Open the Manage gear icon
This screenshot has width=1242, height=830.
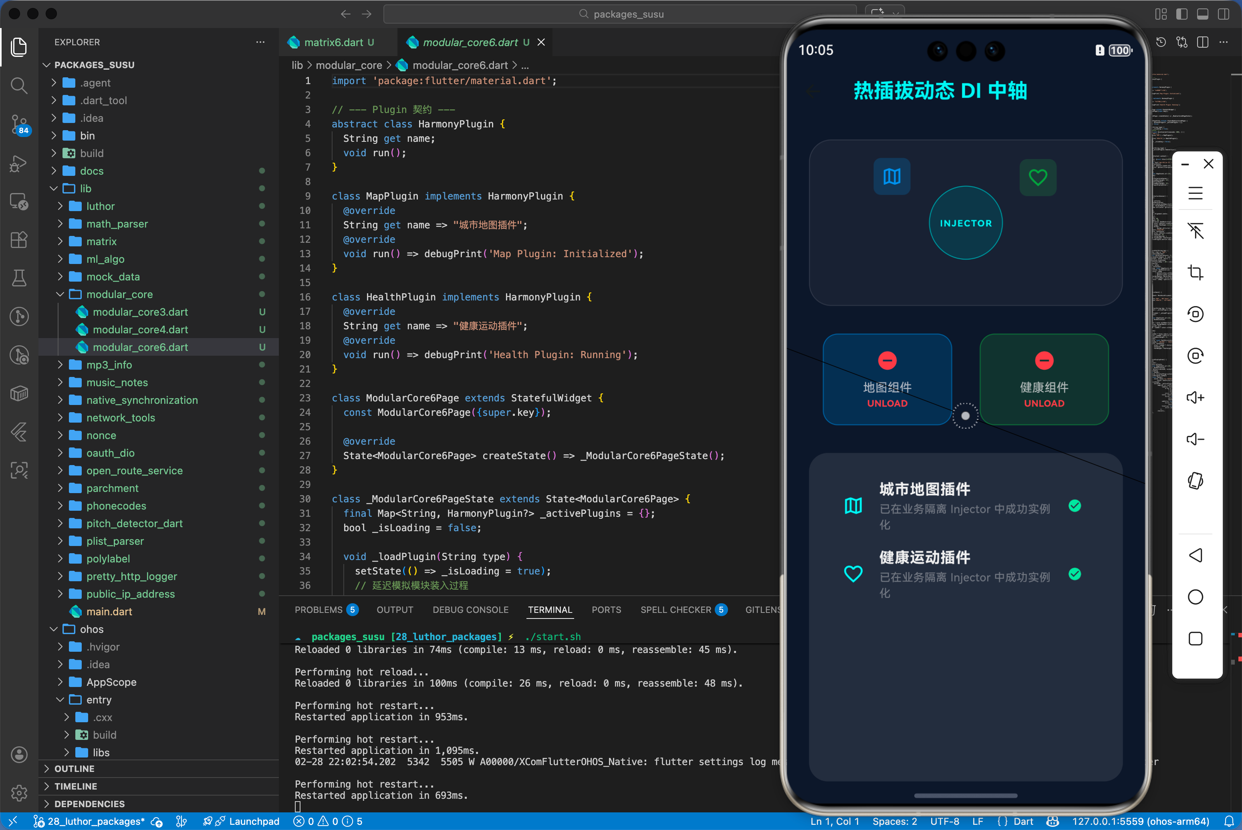coord(19,792)
